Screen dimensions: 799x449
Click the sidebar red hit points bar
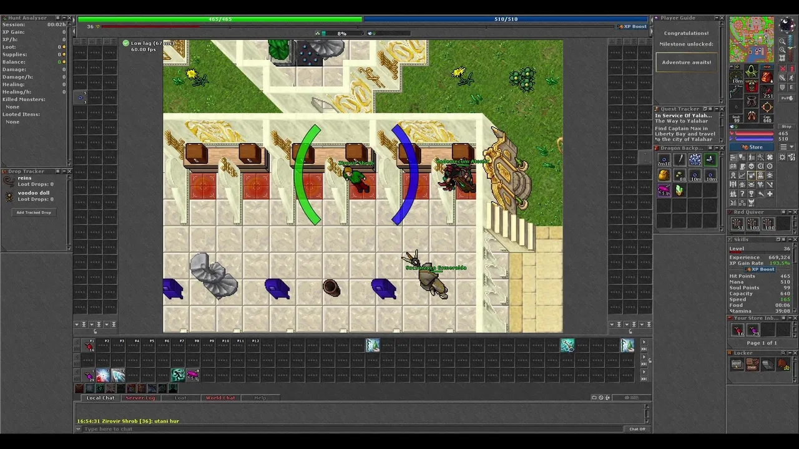[754, 134]
